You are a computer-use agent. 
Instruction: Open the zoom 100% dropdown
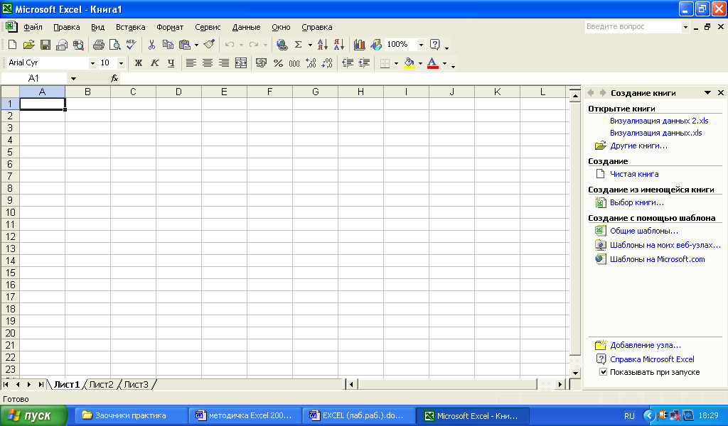point(421,45)
